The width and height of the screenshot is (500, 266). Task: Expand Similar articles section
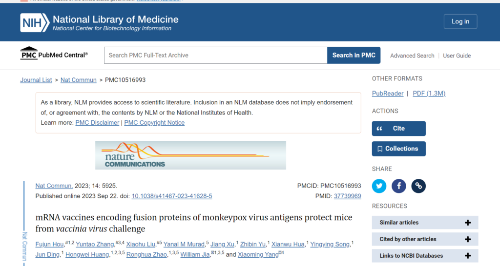(x=425, y=223)
